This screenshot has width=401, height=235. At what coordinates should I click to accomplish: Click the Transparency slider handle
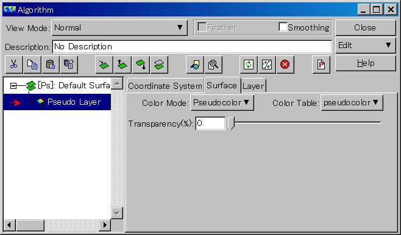[x=231, y=123]
